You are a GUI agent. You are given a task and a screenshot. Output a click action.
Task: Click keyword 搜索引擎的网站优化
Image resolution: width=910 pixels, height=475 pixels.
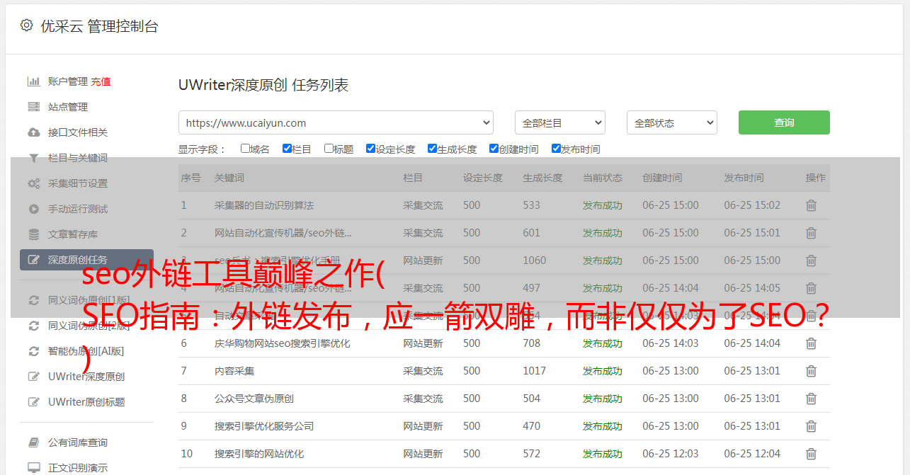(259, 454)
